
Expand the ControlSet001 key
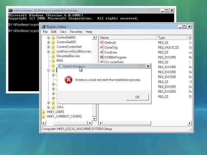[x=48, y=38]
